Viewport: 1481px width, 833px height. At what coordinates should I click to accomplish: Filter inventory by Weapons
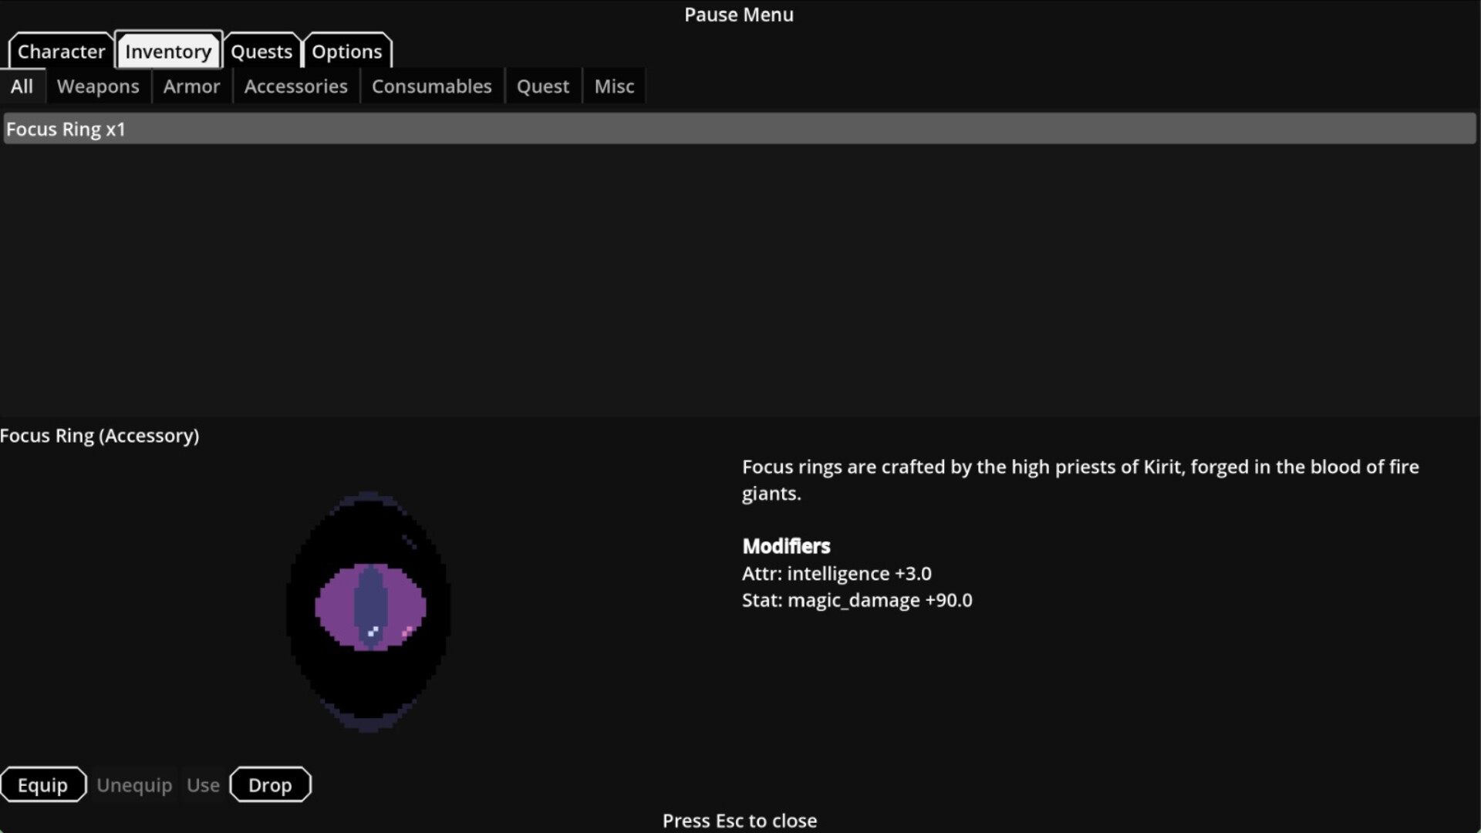(98, 86)
